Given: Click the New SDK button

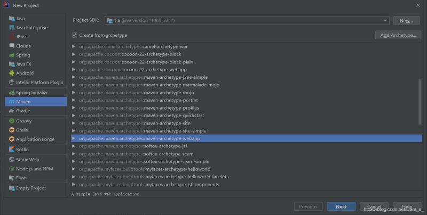Looking at the screenshot, I should [x=406, y=20].
